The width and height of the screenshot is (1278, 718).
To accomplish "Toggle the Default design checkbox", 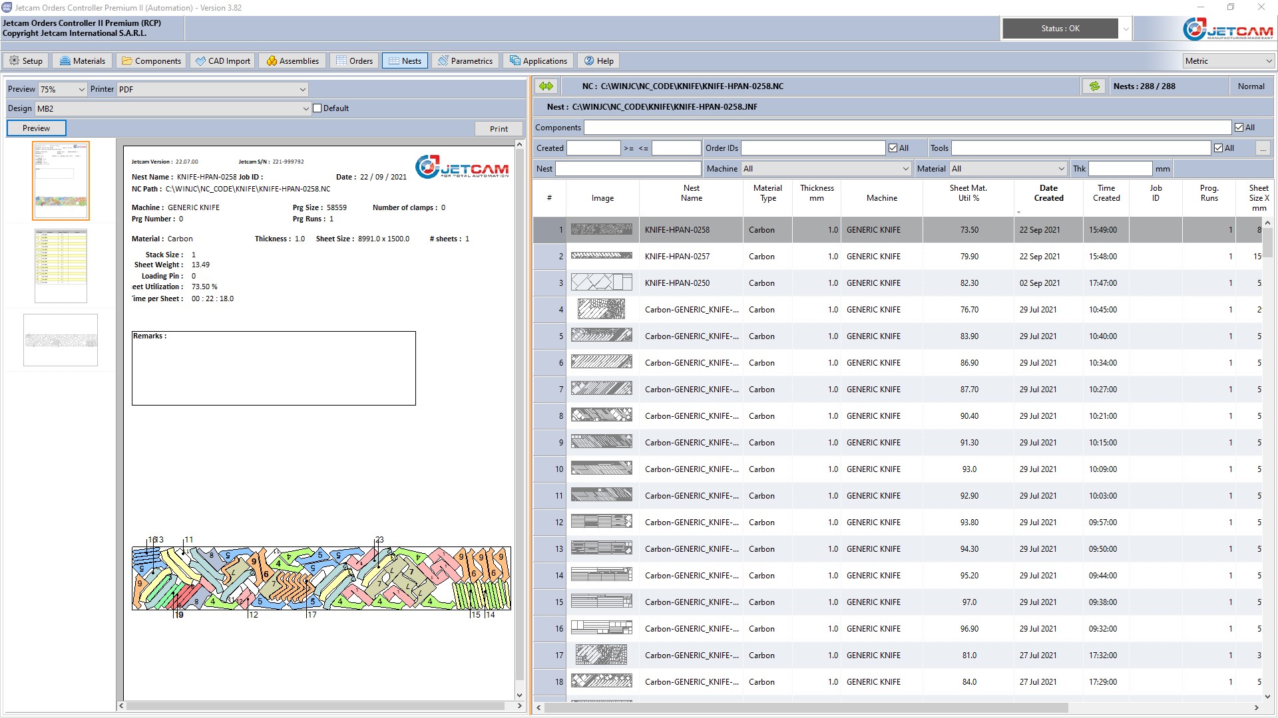I will coord(318,108).
